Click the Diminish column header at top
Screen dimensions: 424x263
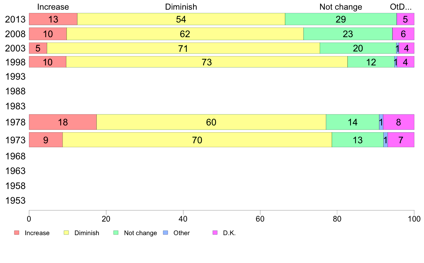tap(181, 7)
